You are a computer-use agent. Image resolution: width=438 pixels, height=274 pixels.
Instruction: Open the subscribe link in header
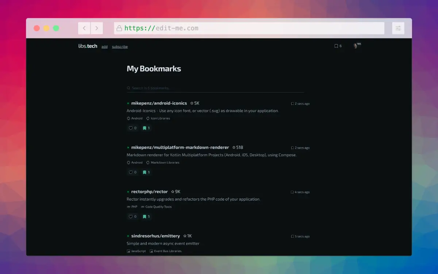click(120, 47)
